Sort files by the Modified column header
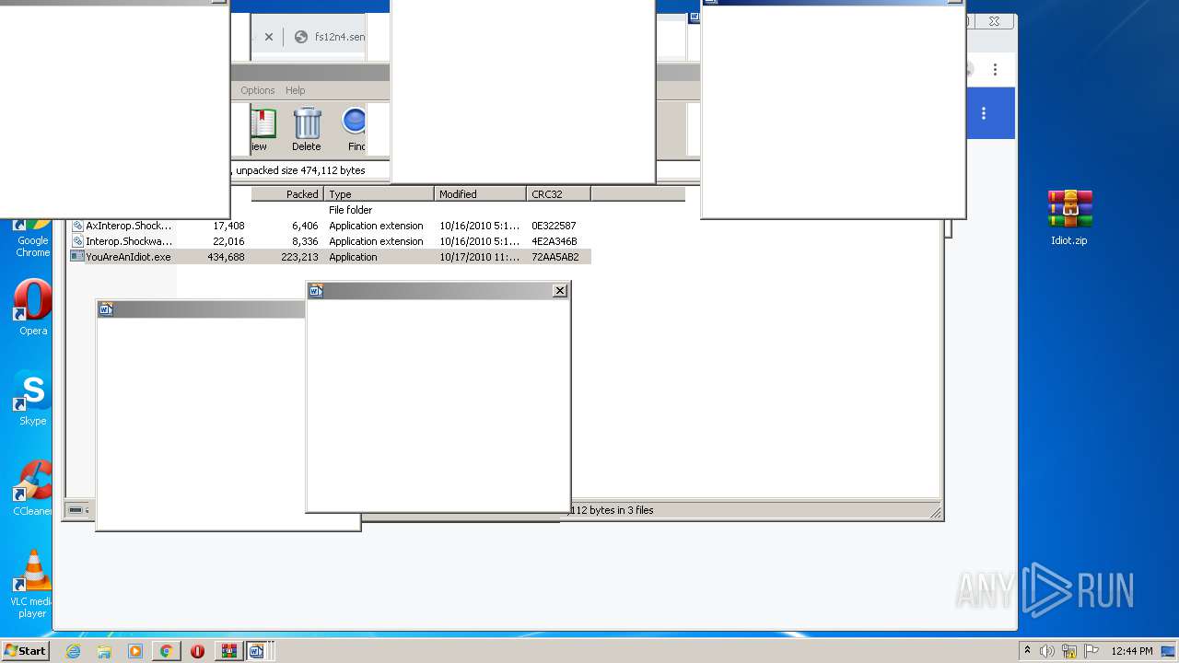The image size is (1179, 663). (480, 194)
